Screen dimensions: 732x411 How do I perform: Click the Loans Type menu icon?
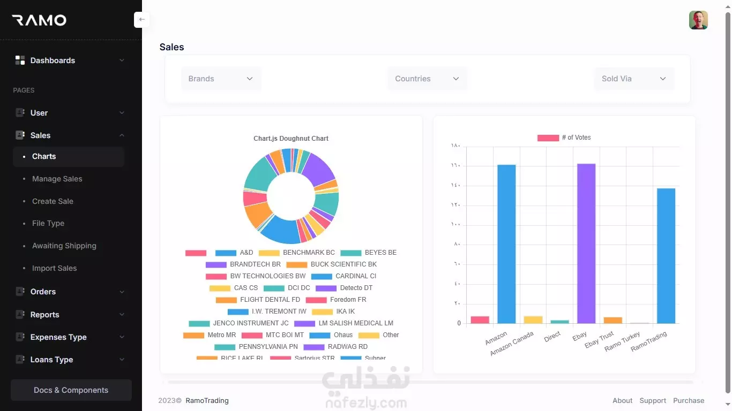tap(20, 360)
